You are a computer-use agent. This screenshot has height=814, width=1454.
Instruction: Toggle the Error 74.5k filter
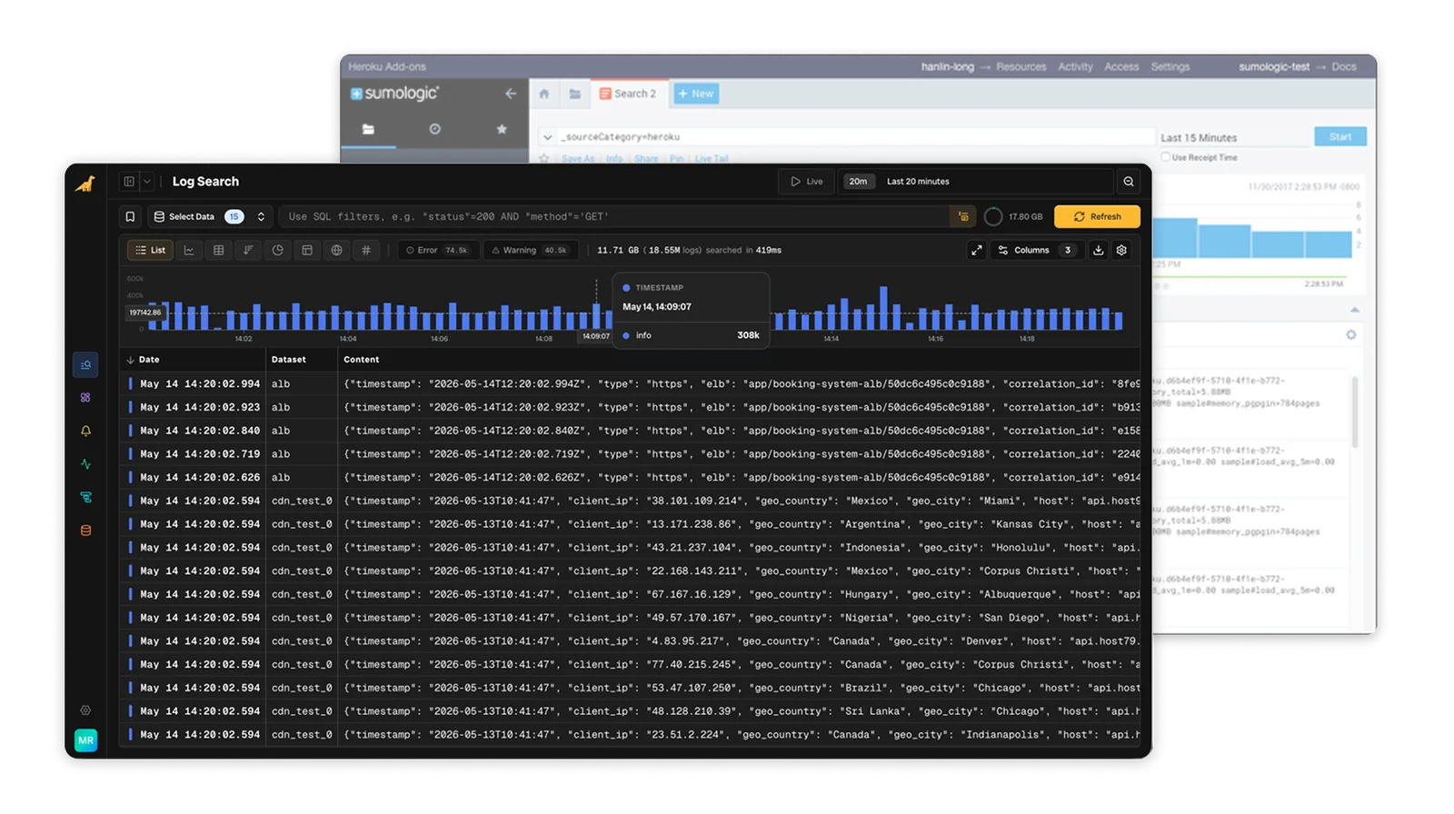click(x=437, y=250)
